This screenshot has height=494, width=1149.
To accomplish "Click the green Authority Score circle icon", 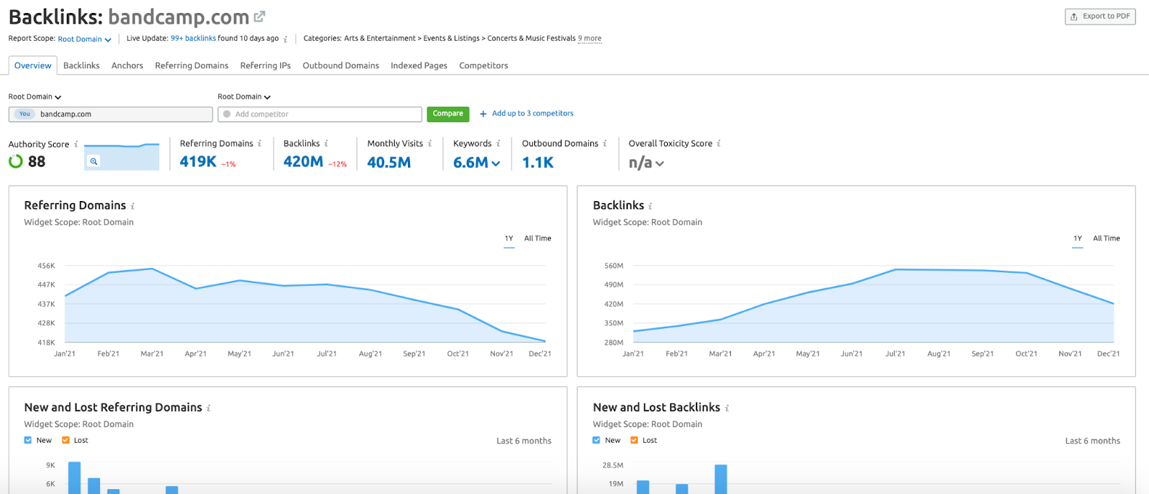I will (16, 162).
